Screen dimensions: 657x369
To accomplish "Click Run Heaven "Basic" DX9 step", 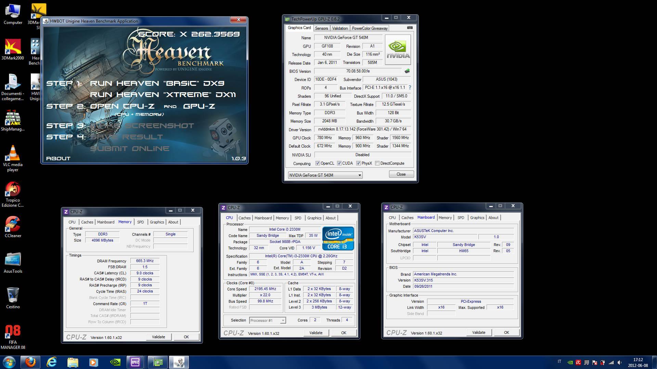I will pyautogui.click(x=157, y=83).
